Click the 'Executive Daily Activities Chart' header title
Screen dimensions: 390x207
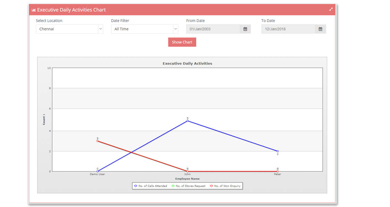[71, 10]
